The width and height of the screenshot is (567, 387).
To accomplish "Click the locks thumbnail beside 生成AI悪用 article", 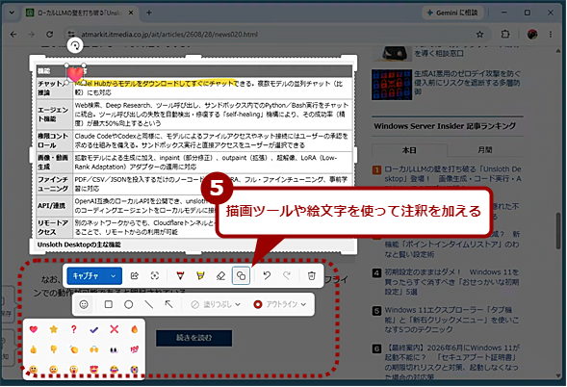I will tap(392, 85).
